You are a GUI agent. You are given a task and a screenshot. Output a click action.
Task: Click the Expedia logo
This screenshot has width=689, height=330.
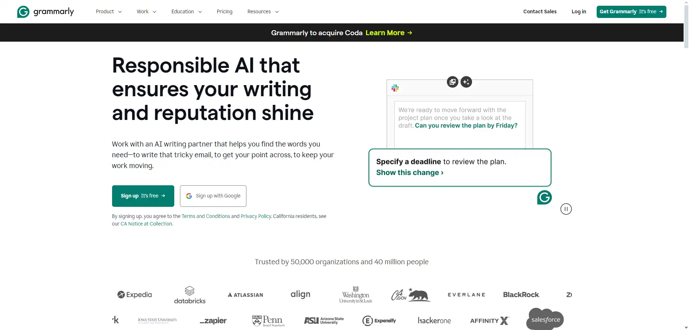135,295
